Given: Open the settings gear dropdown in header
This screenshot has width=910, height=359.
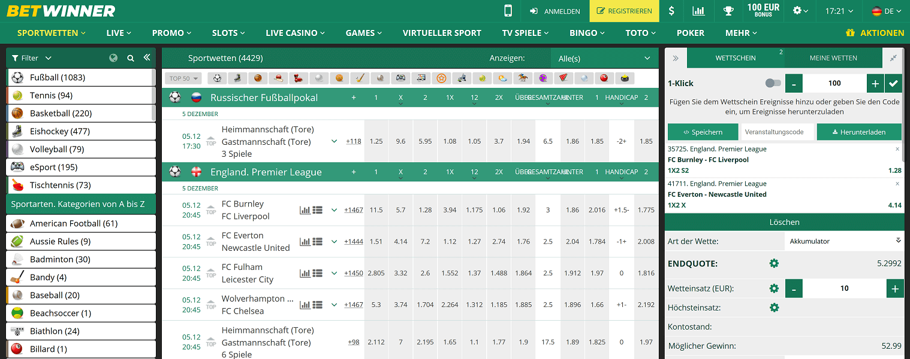Looking at the screenshot, I should coord(800,11).
